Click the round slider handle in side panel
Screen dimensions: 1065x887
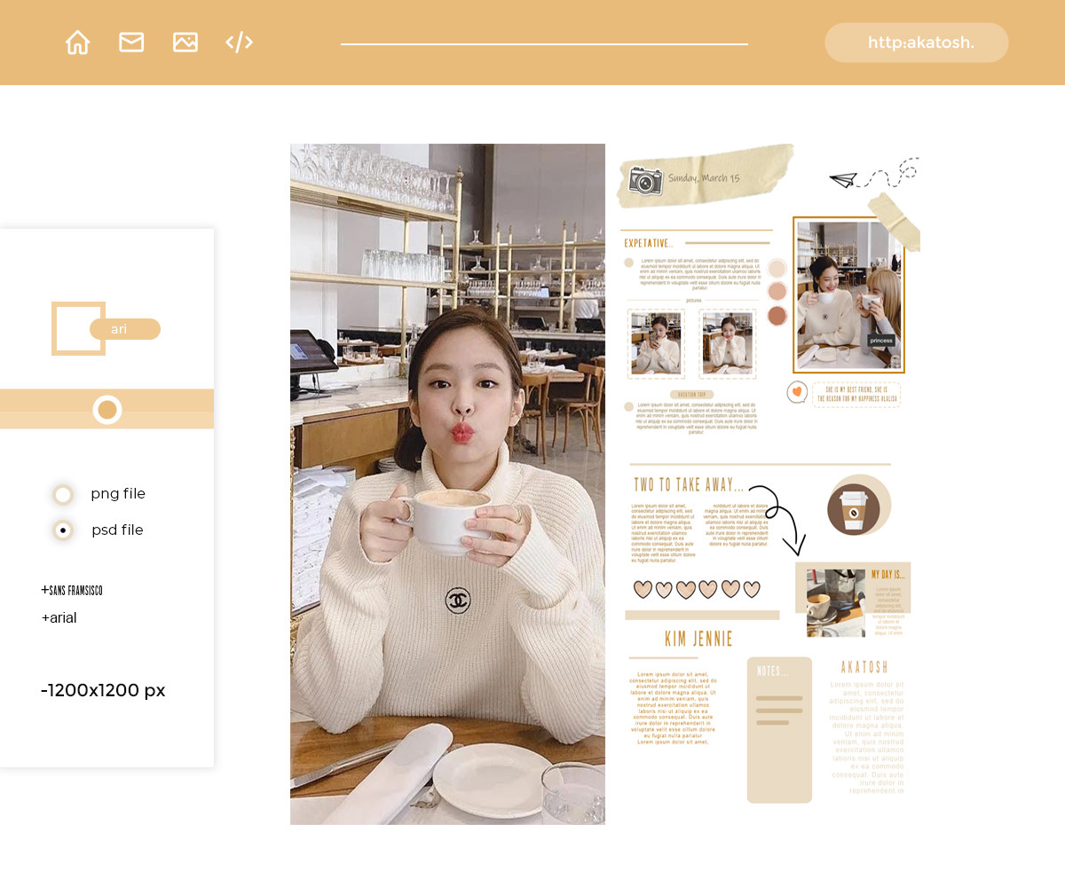coord(107,410)
